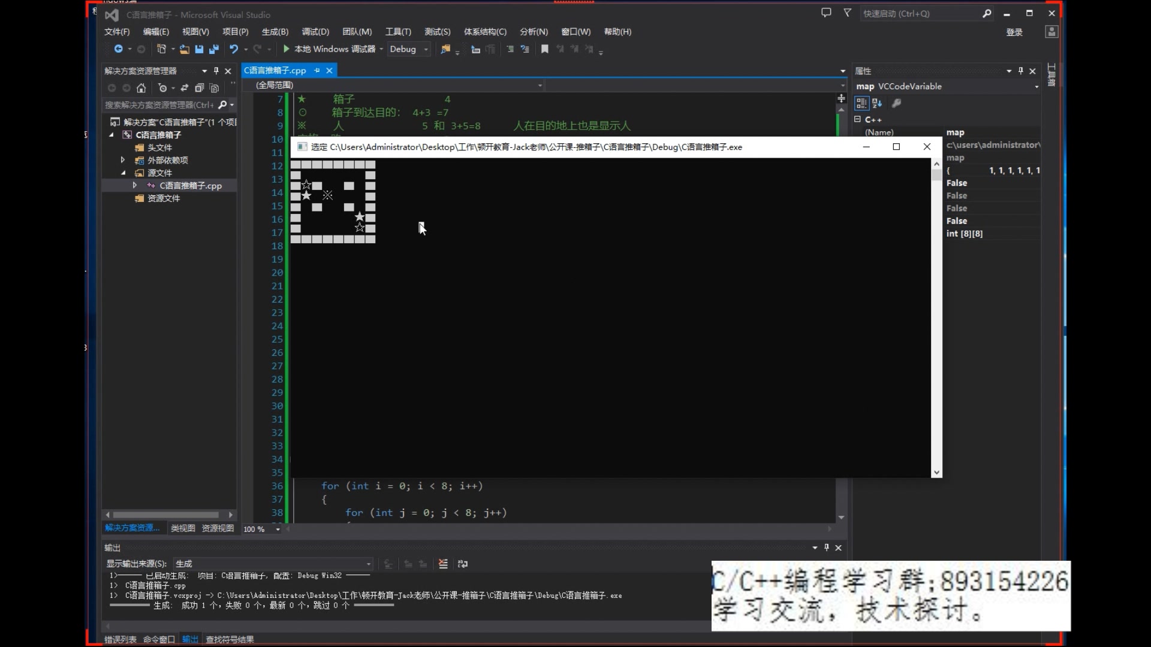The image size is (1151, 647).
Task: Click the bookmark toggle icon in toolbar
Action: (x=544, y=49)
